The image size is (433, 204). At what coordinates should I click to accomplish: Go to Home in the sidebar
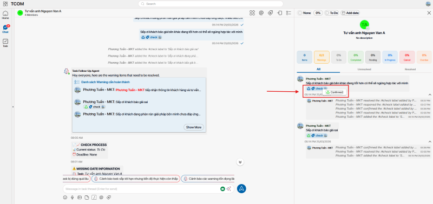pos(5,15)
